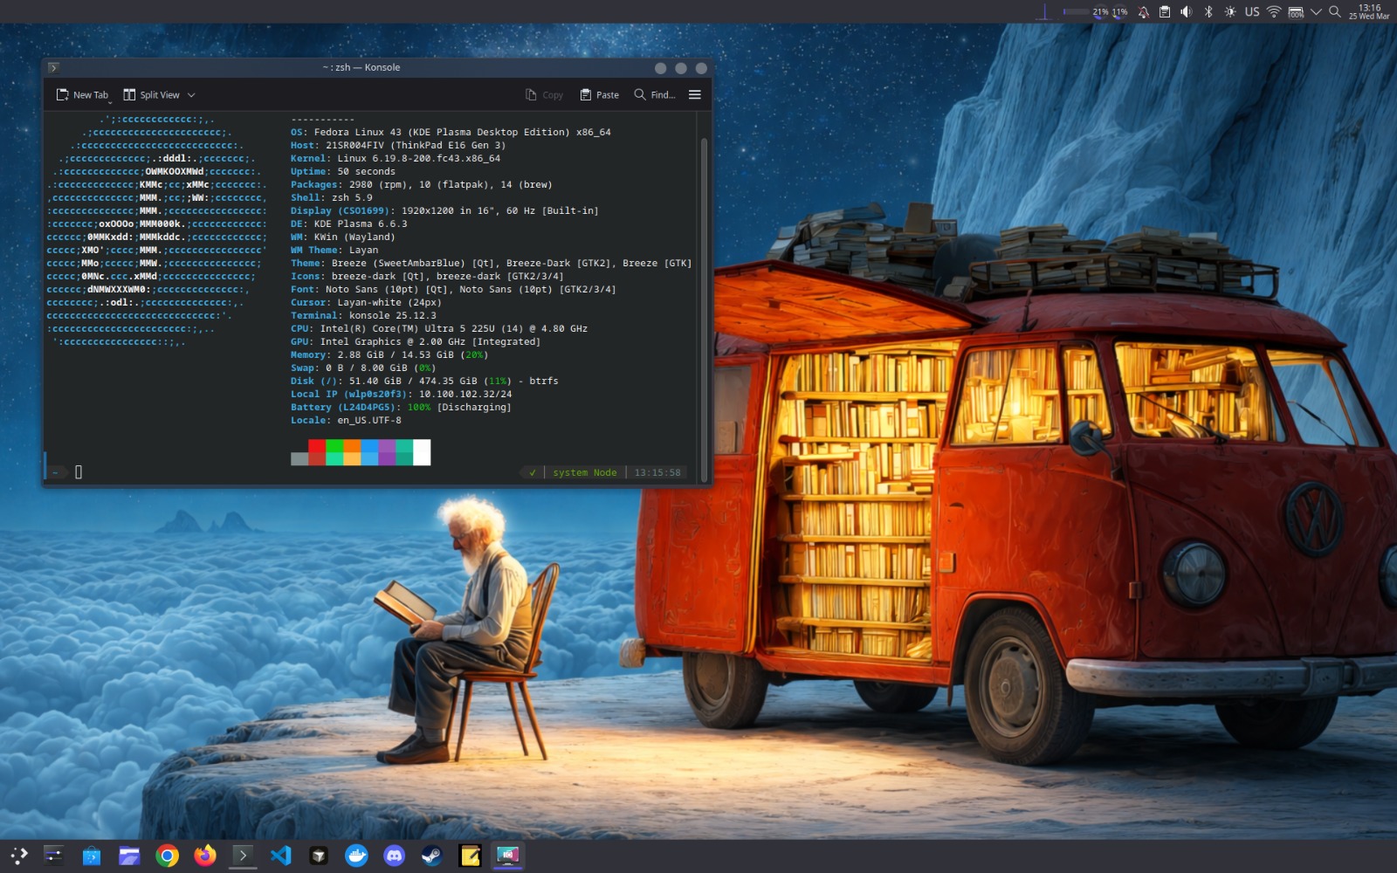
Task: Open Find in the Konsole toolbar
Action: click(x=653, y=94)
